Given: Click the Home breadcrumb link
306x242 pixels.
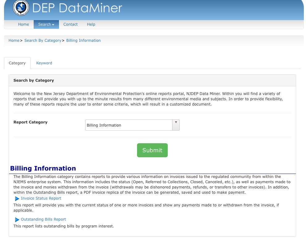Looking at the screenshot, I should 14,41.
